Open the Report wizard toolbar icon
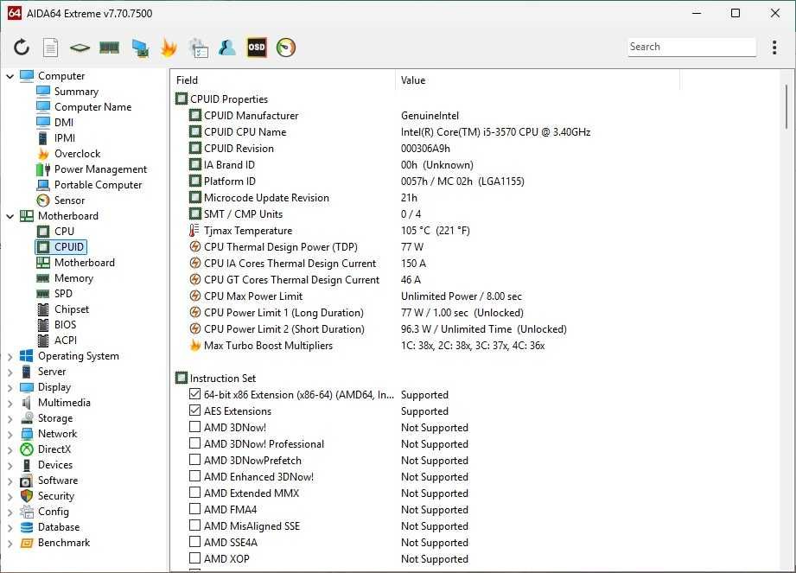This screenshot has height=573, width=796. pyautogui.click(x=199, y=48)
